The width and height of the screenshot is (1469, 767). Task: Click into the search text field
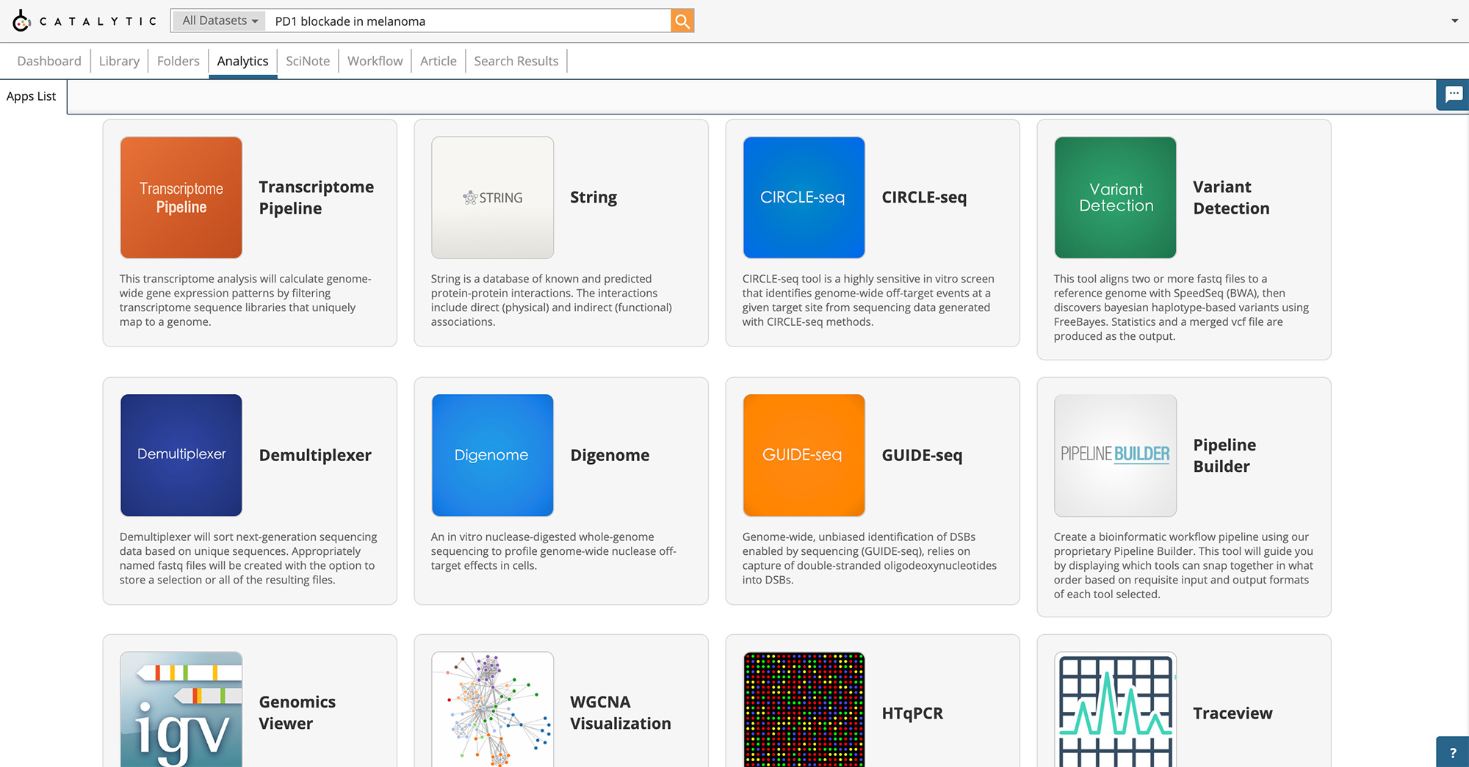coord(469,21)
